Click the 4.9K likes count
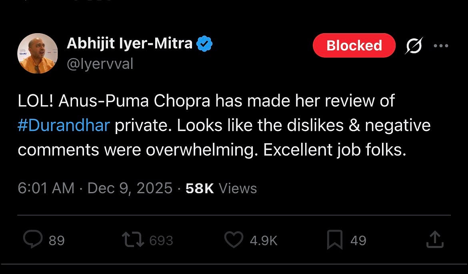This screenshot has height=274, width=468. point(263,240)
